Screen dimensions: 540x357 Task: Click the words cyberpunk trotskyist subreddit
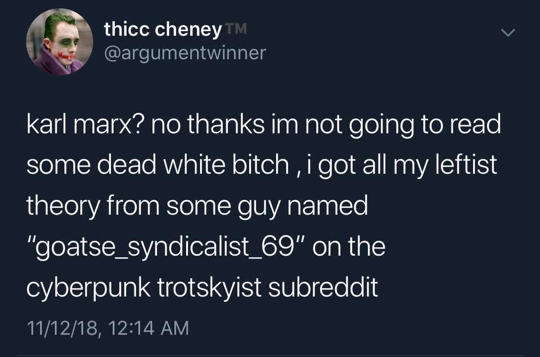tap(202, 288)
